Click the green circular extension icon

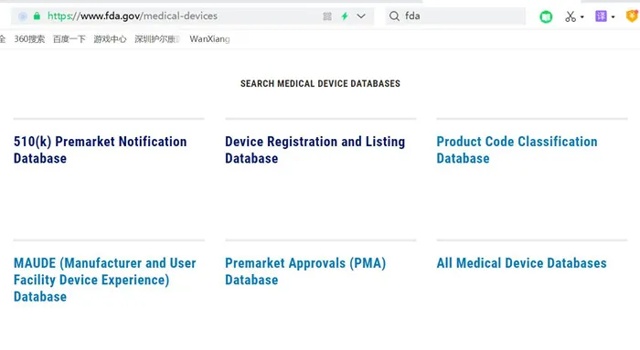(x=546, y=16)
